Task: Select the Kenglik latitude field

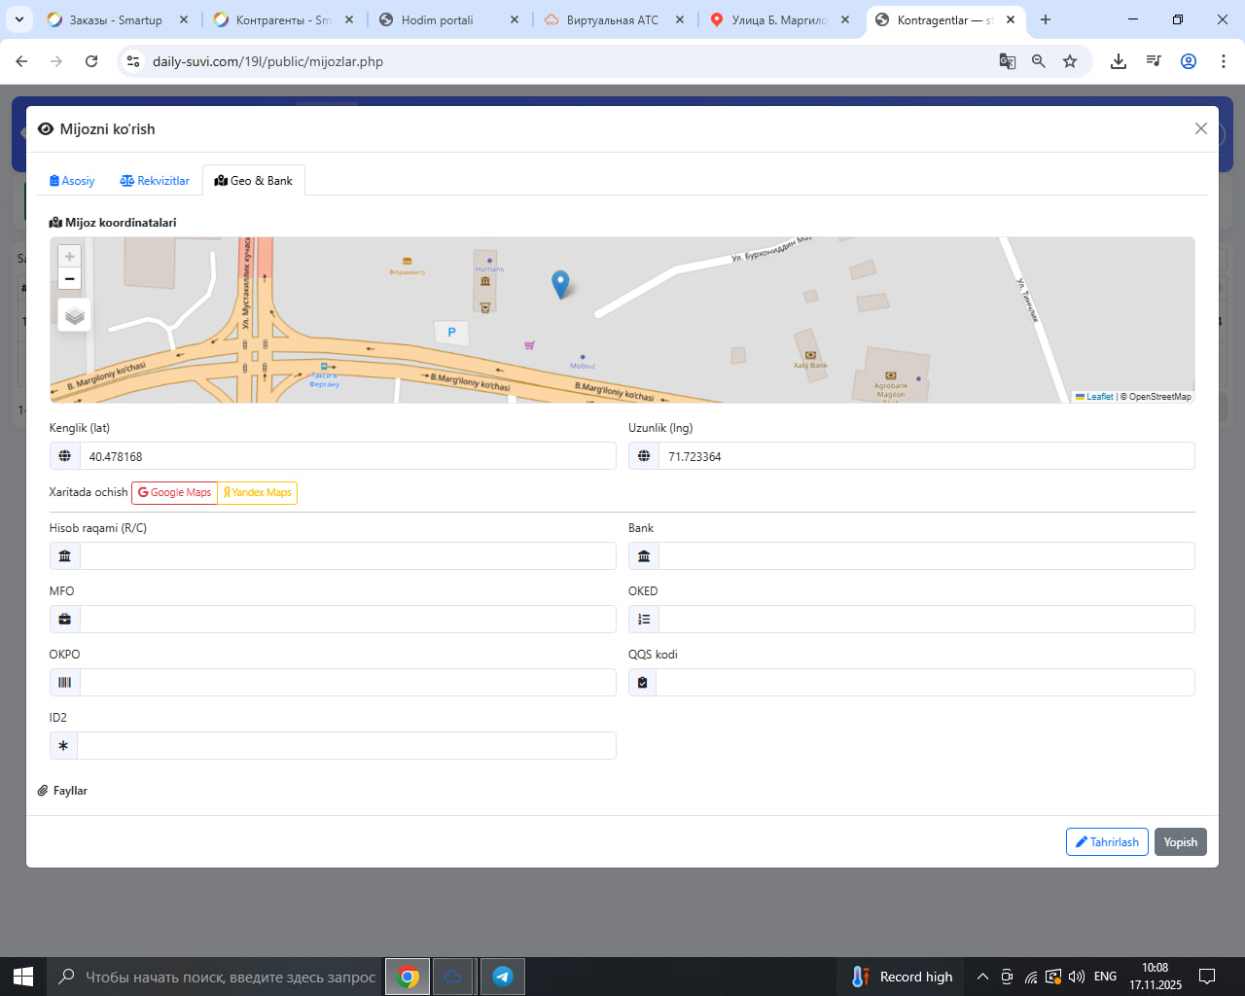Action: (347, 456)
